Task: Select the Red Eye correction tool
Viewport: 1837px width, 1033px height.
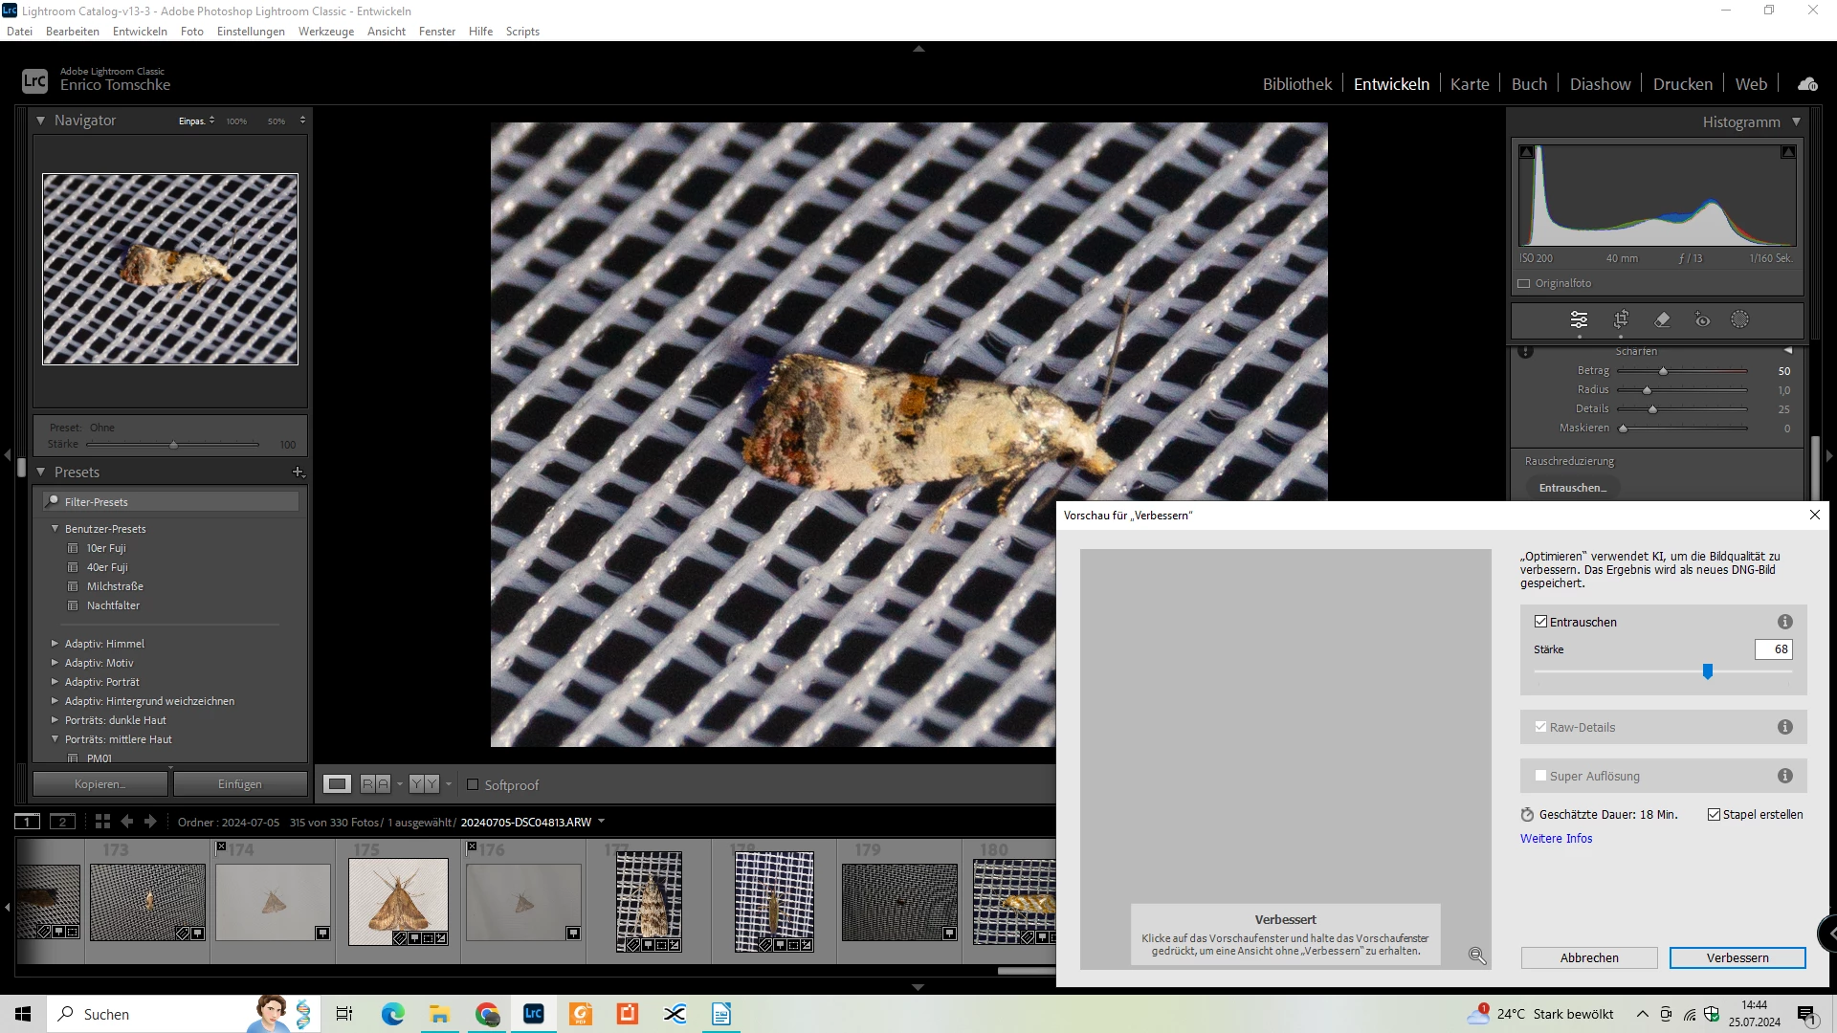Action: pyautogui.click(x=1702, y=319)
